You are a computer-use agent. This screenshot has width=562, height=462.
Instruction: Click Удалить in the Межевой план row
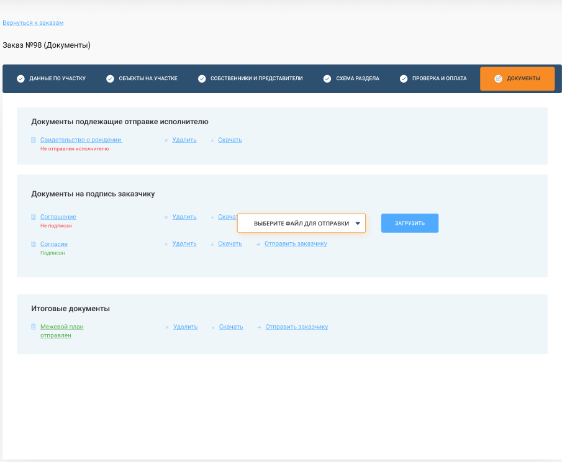coord(185,327)
